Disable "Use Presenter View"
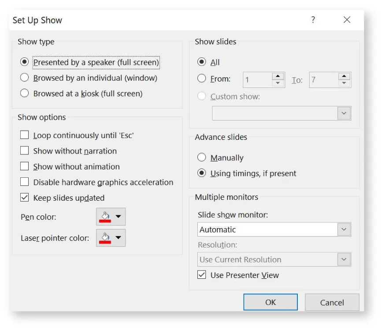 [201, 274]
